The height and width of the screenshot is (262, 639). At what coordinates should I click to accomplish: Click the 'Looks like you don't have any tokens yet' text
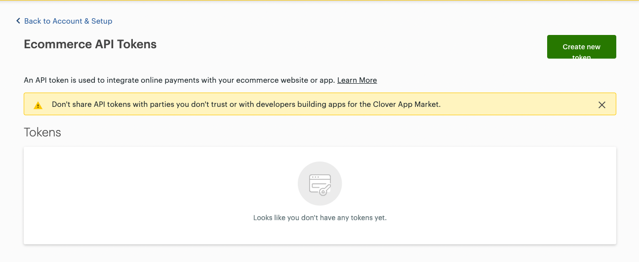pos(319,217)
